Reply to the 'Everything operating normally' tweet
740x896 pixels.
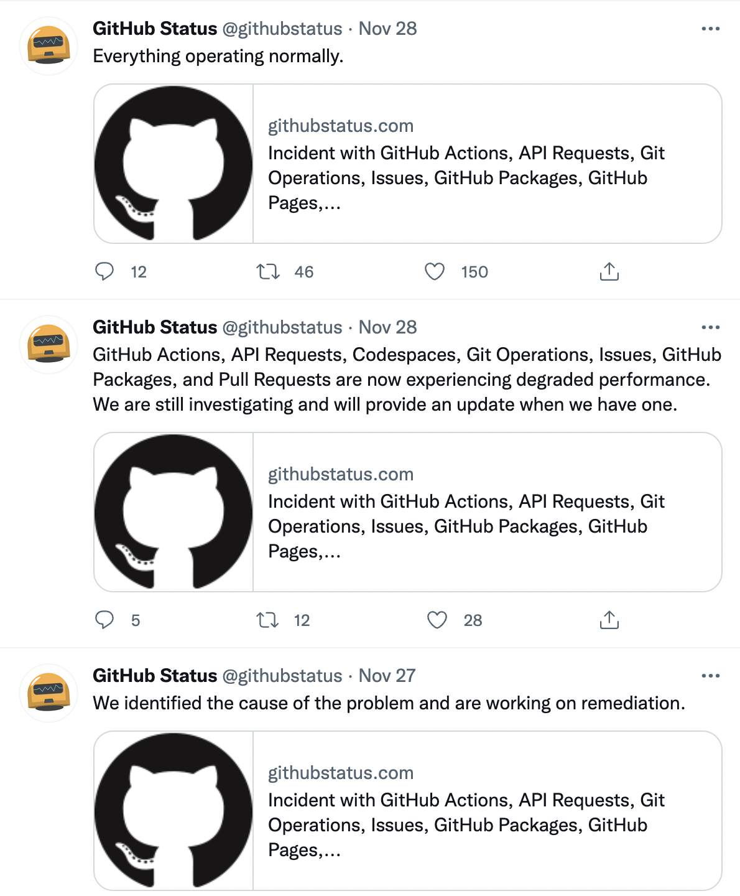[106, 271]
